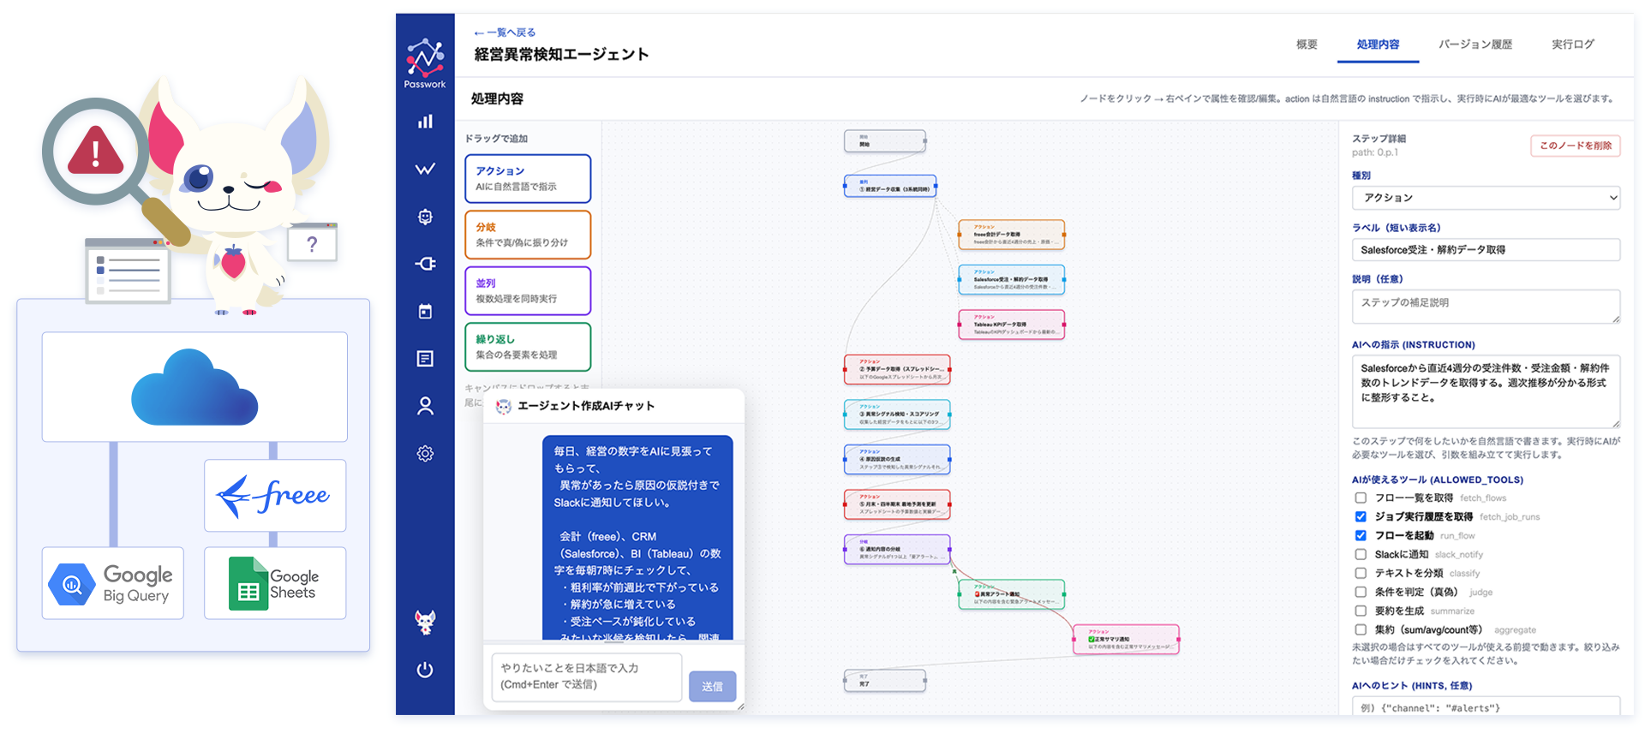The width and height of the screenshot is (1645, 739).
Task: Go back via ←一覧へ戻る link
Action: 505,33
